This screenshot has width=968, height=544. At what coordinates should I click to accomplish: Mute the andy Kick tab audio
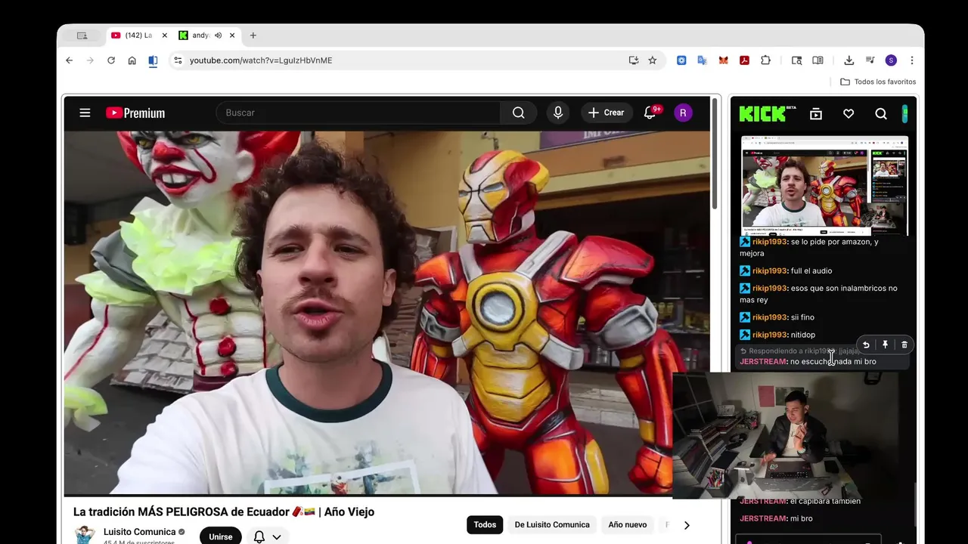click(x=218, y=36)
